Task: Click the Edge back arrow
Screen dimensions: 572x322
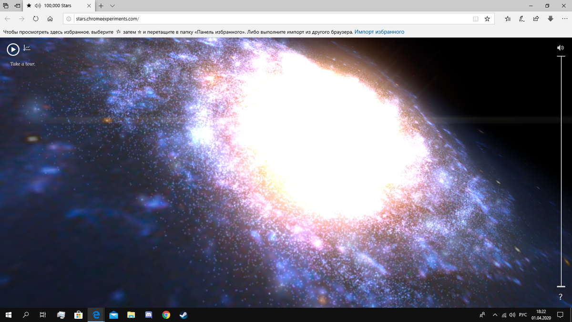Action: click(8, 19)
